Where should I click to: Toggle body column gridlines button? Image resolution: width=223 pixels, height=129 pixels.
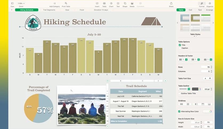pos(188,104)
